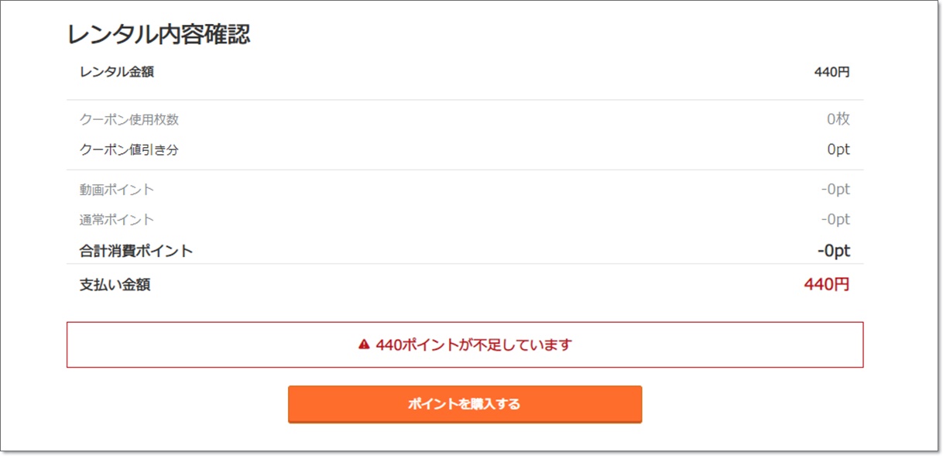943x456 pixels.
Task: Click the red warning triangle icon
Action: coord(364,345)
